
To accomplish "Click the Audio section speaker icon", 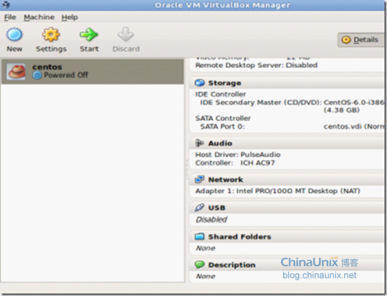I will click(199, 143).
